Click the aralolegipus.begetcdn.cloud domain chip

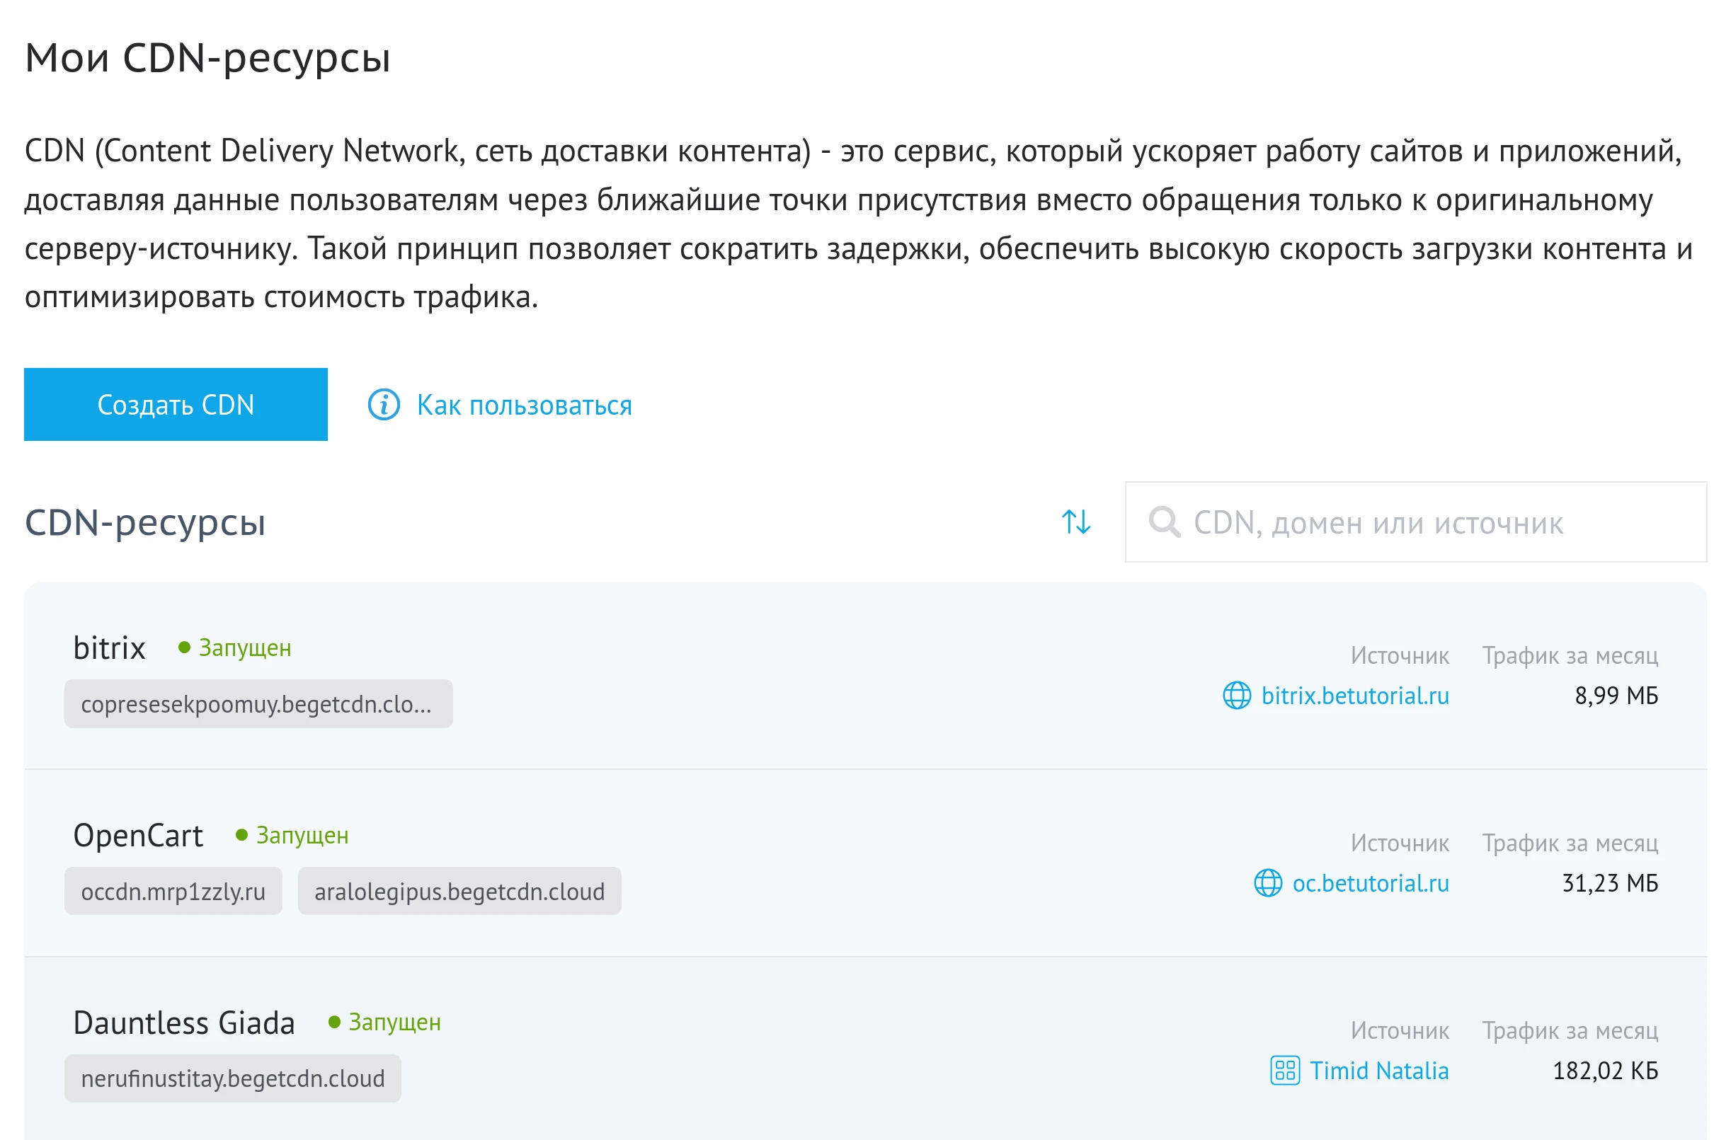click(x=459, y=891)
